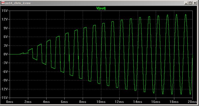Image resolution: width=199 pixels, height=106 pixels.
Task: Click the -6V vertical axis label
Action: (x=5, y=72)
